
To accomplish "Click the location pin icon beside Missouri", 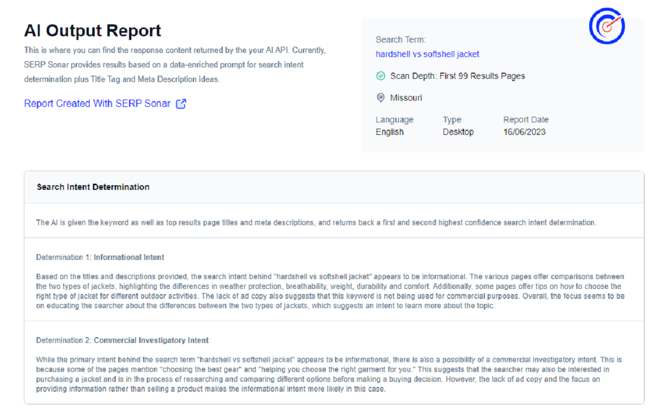I will click(x=381, y=98).
